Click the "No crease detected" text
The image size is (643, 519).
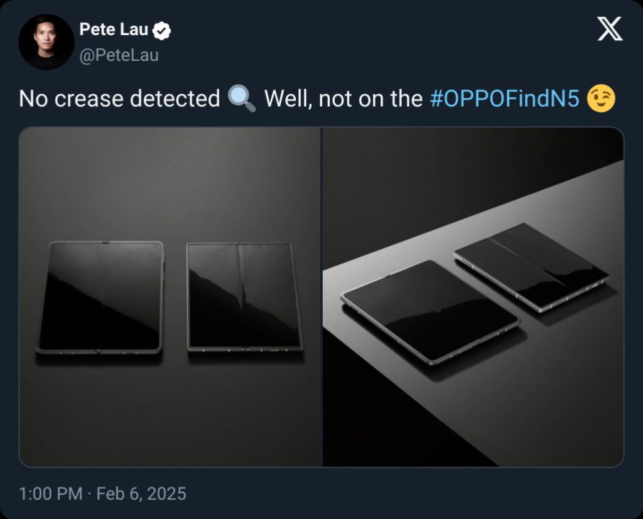click(x=119, y=99)
